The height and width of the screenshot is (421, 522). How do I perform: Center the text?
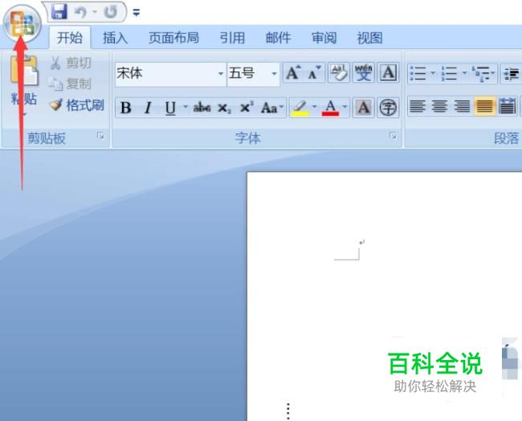(x=440, y=107)
